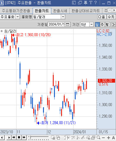Click the 최저 1,284.00 (11/21) label

58,123
